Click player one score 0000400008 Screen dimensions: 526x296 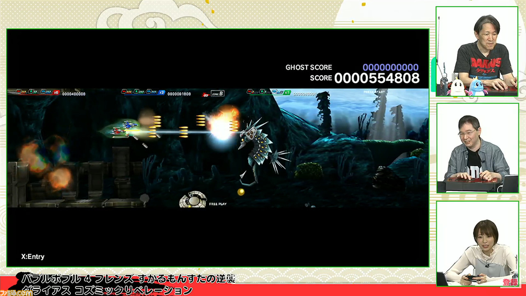pos(74,94)
